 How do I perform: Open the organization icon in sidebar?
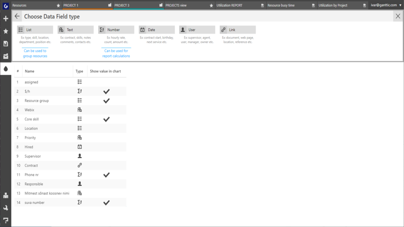click(x=5, y=196)
